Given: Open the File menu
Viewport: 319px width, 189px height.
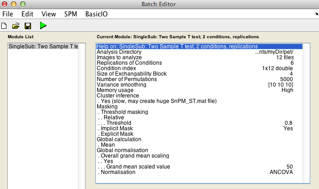Looking at the screenshot, I should [8, 14].
